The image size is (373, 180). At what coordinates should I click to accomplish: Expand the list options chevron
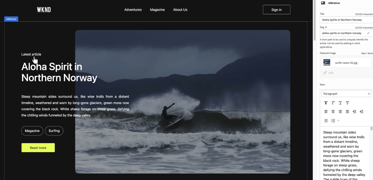point(339,121)
